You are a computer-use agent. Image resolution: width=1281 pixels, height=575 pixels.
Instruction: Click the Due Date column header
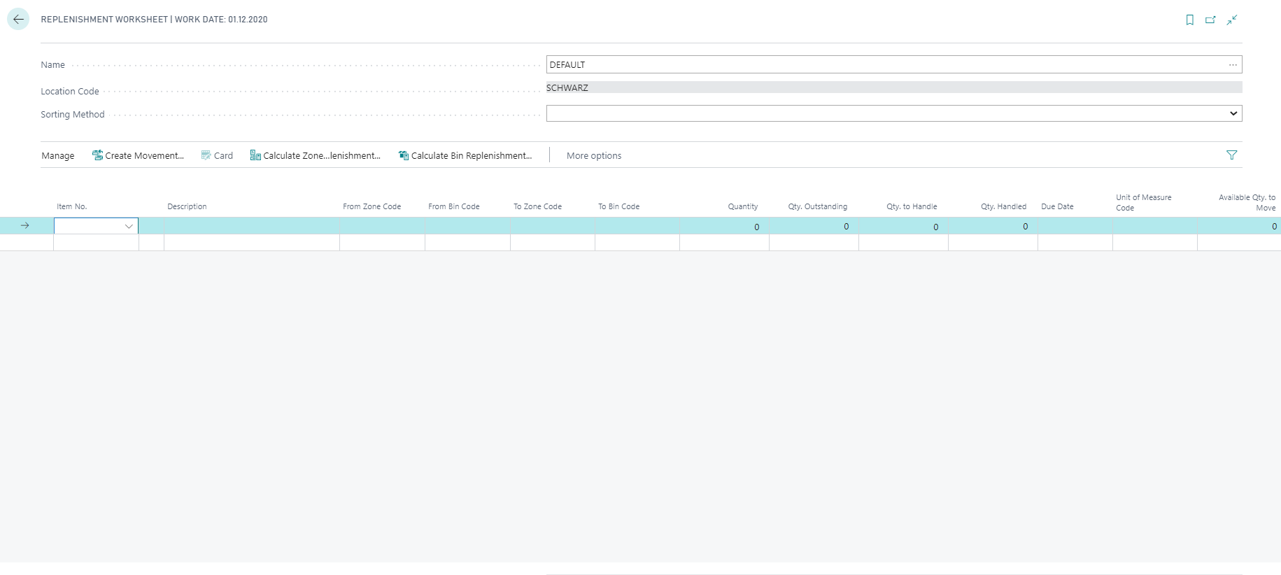pos(1057,206)
